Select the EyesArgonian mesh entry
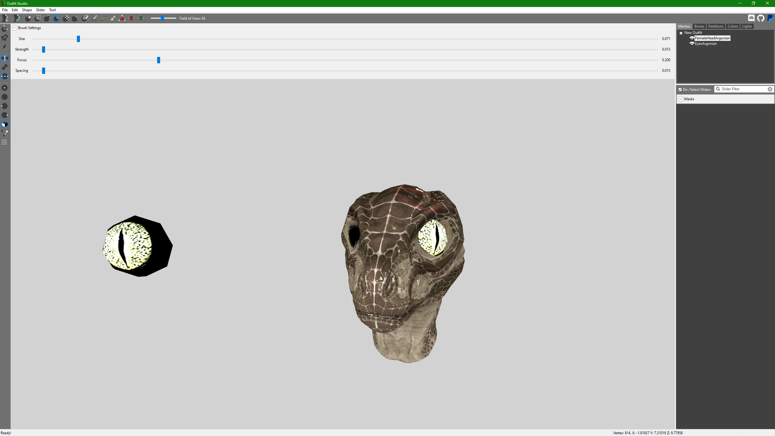The image size is (775, 436). pos(706,44)
